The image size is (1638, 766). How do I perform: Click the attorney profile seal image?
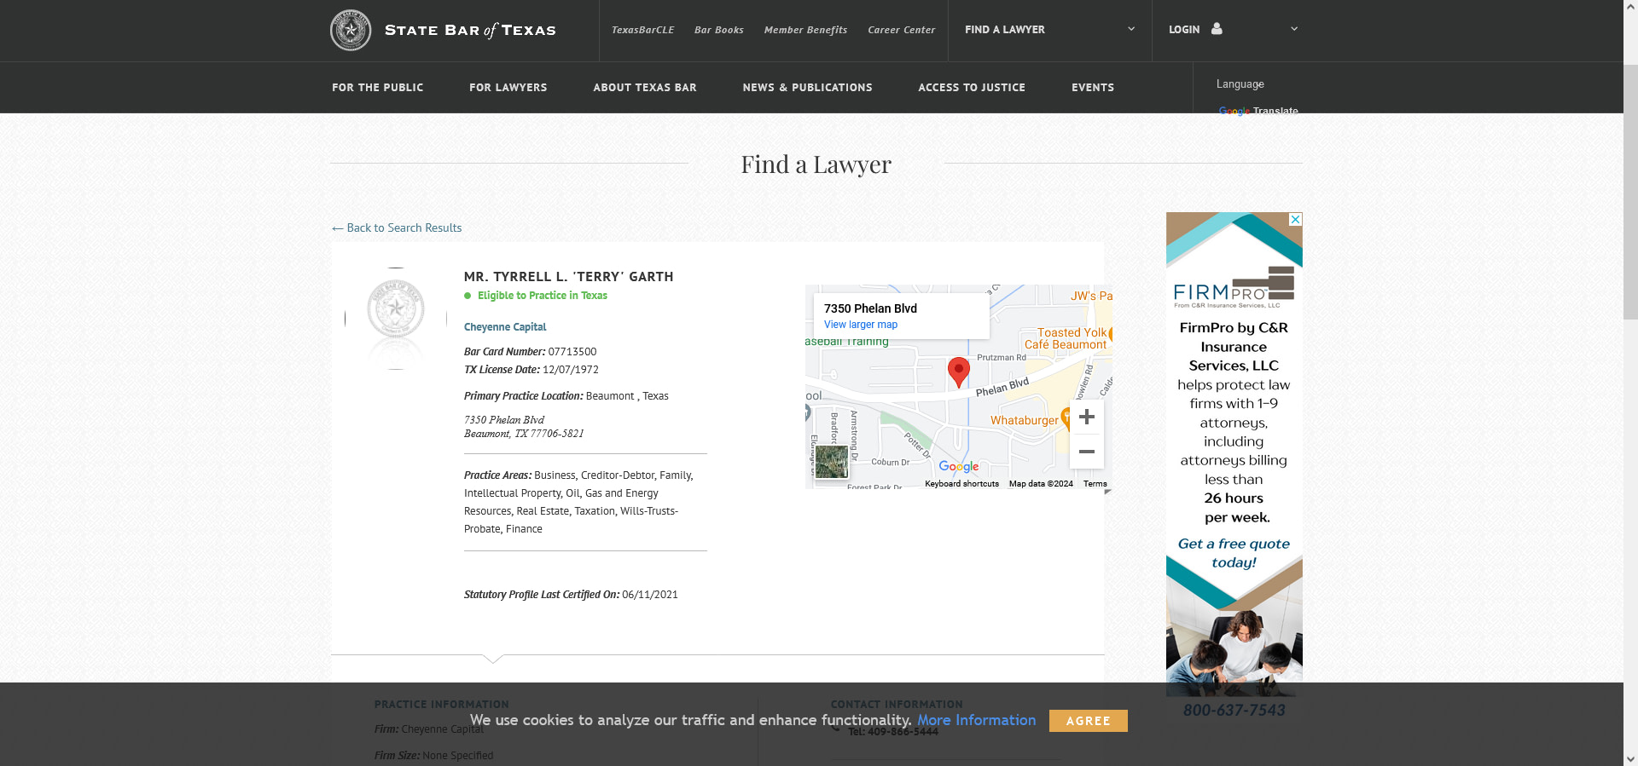(x=396, y=318)
